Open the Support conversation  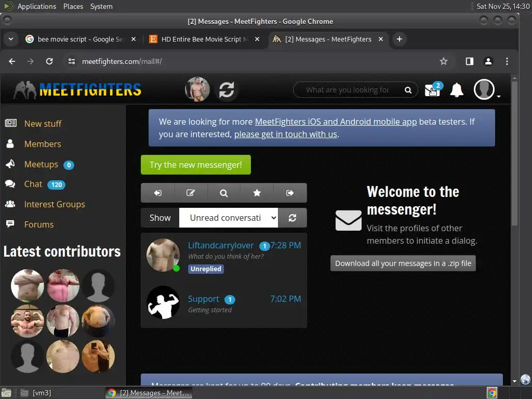tap(224, 303)
